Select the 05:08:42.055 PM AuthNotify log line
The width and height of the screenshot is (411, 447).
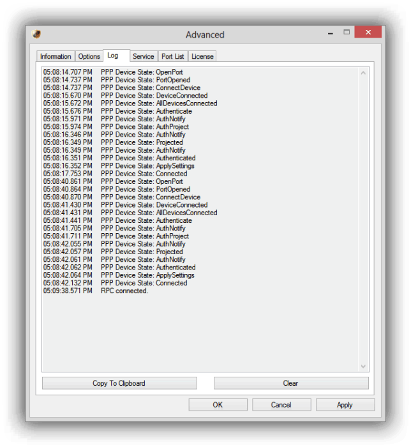(x=114, y=244)
